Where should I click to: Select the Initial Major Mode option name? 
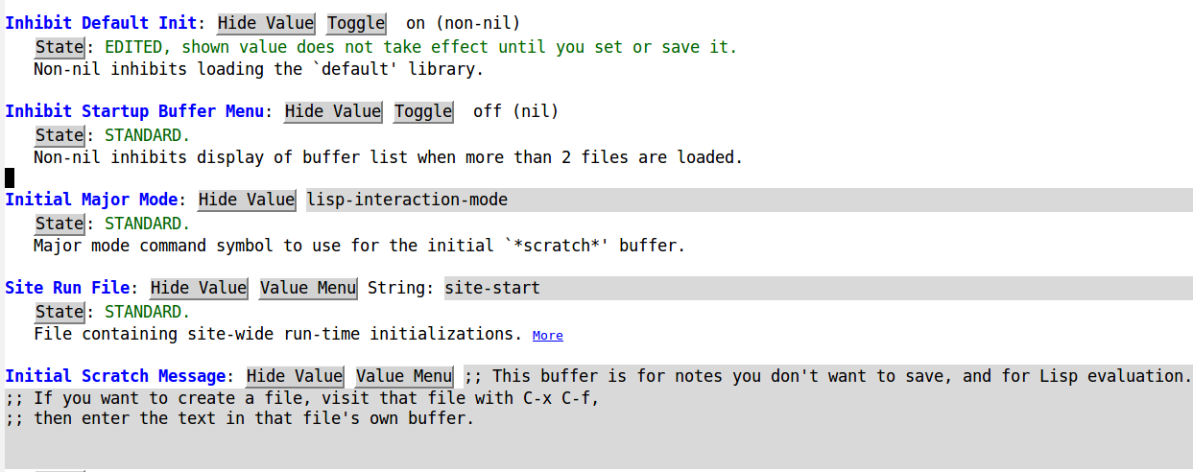tap(91, 200)
